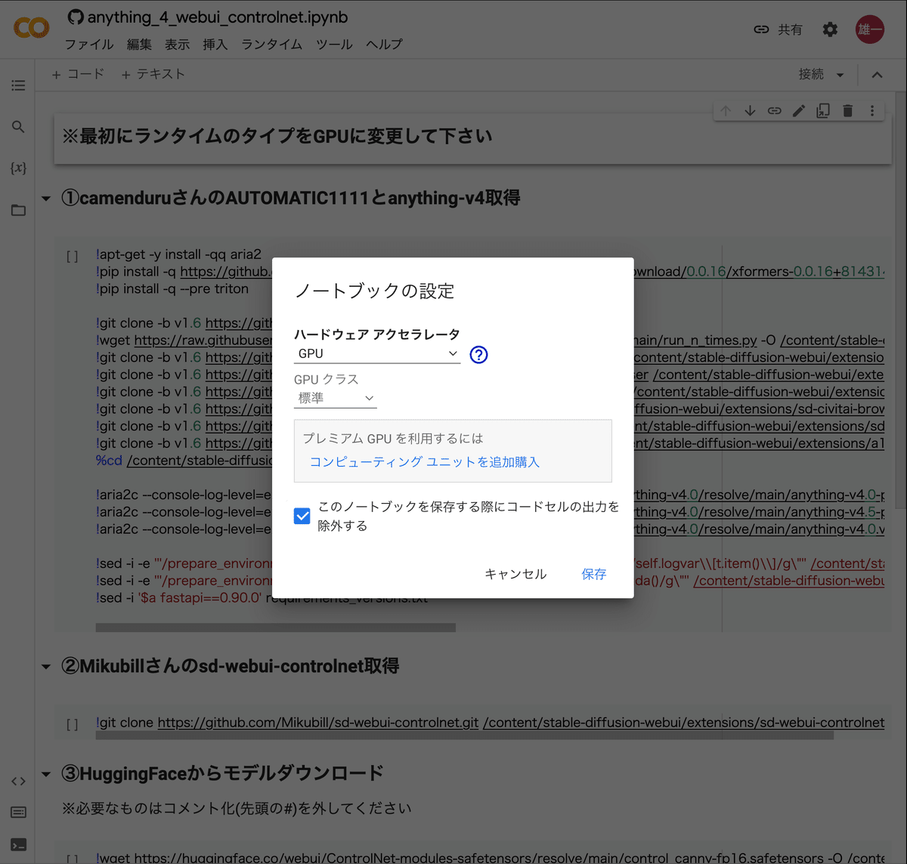Open the 挿入 menu
The image size is (907, 864).
point(215,45)
